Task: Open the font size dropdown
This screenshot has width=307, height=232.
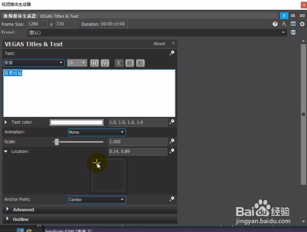Action: 77,63
